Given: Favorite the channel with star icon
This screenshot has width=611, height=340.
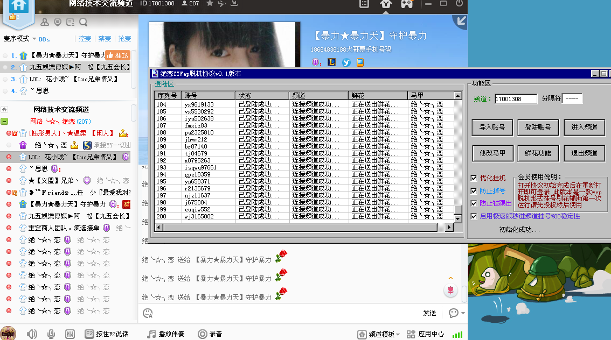Looking at the screenshot, I should click(x=210, y=4).
